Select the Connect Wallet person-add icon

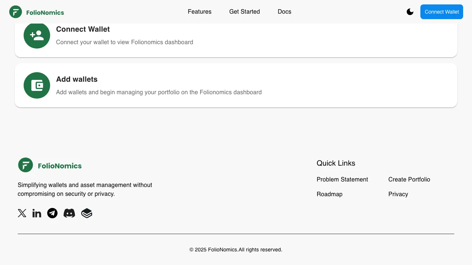tap(37, 35)
